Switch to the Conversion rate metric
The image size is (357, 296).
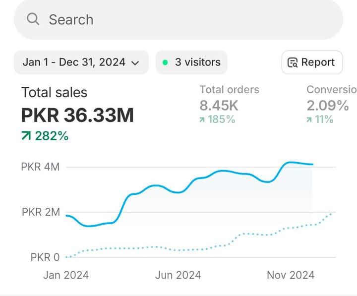pyautogui.click(x=331, y=90)
